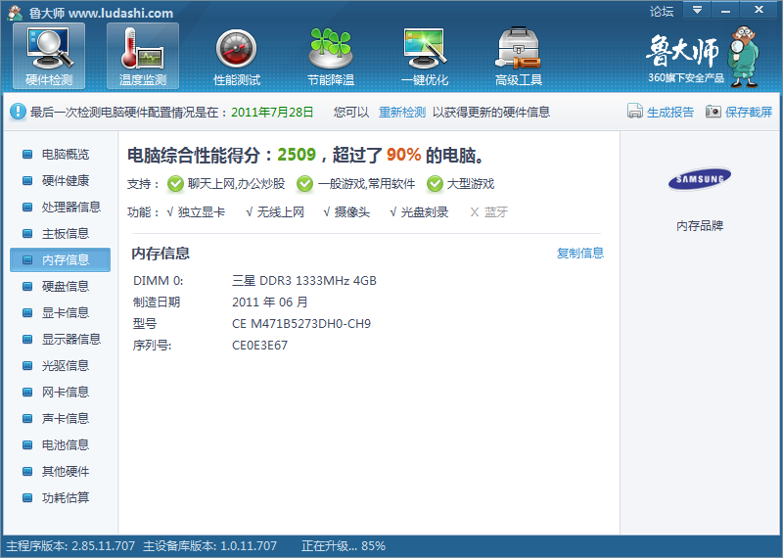Click 生成报告 generate report link
This screenshot has height=558, width=783.
[x=670, y=112]
